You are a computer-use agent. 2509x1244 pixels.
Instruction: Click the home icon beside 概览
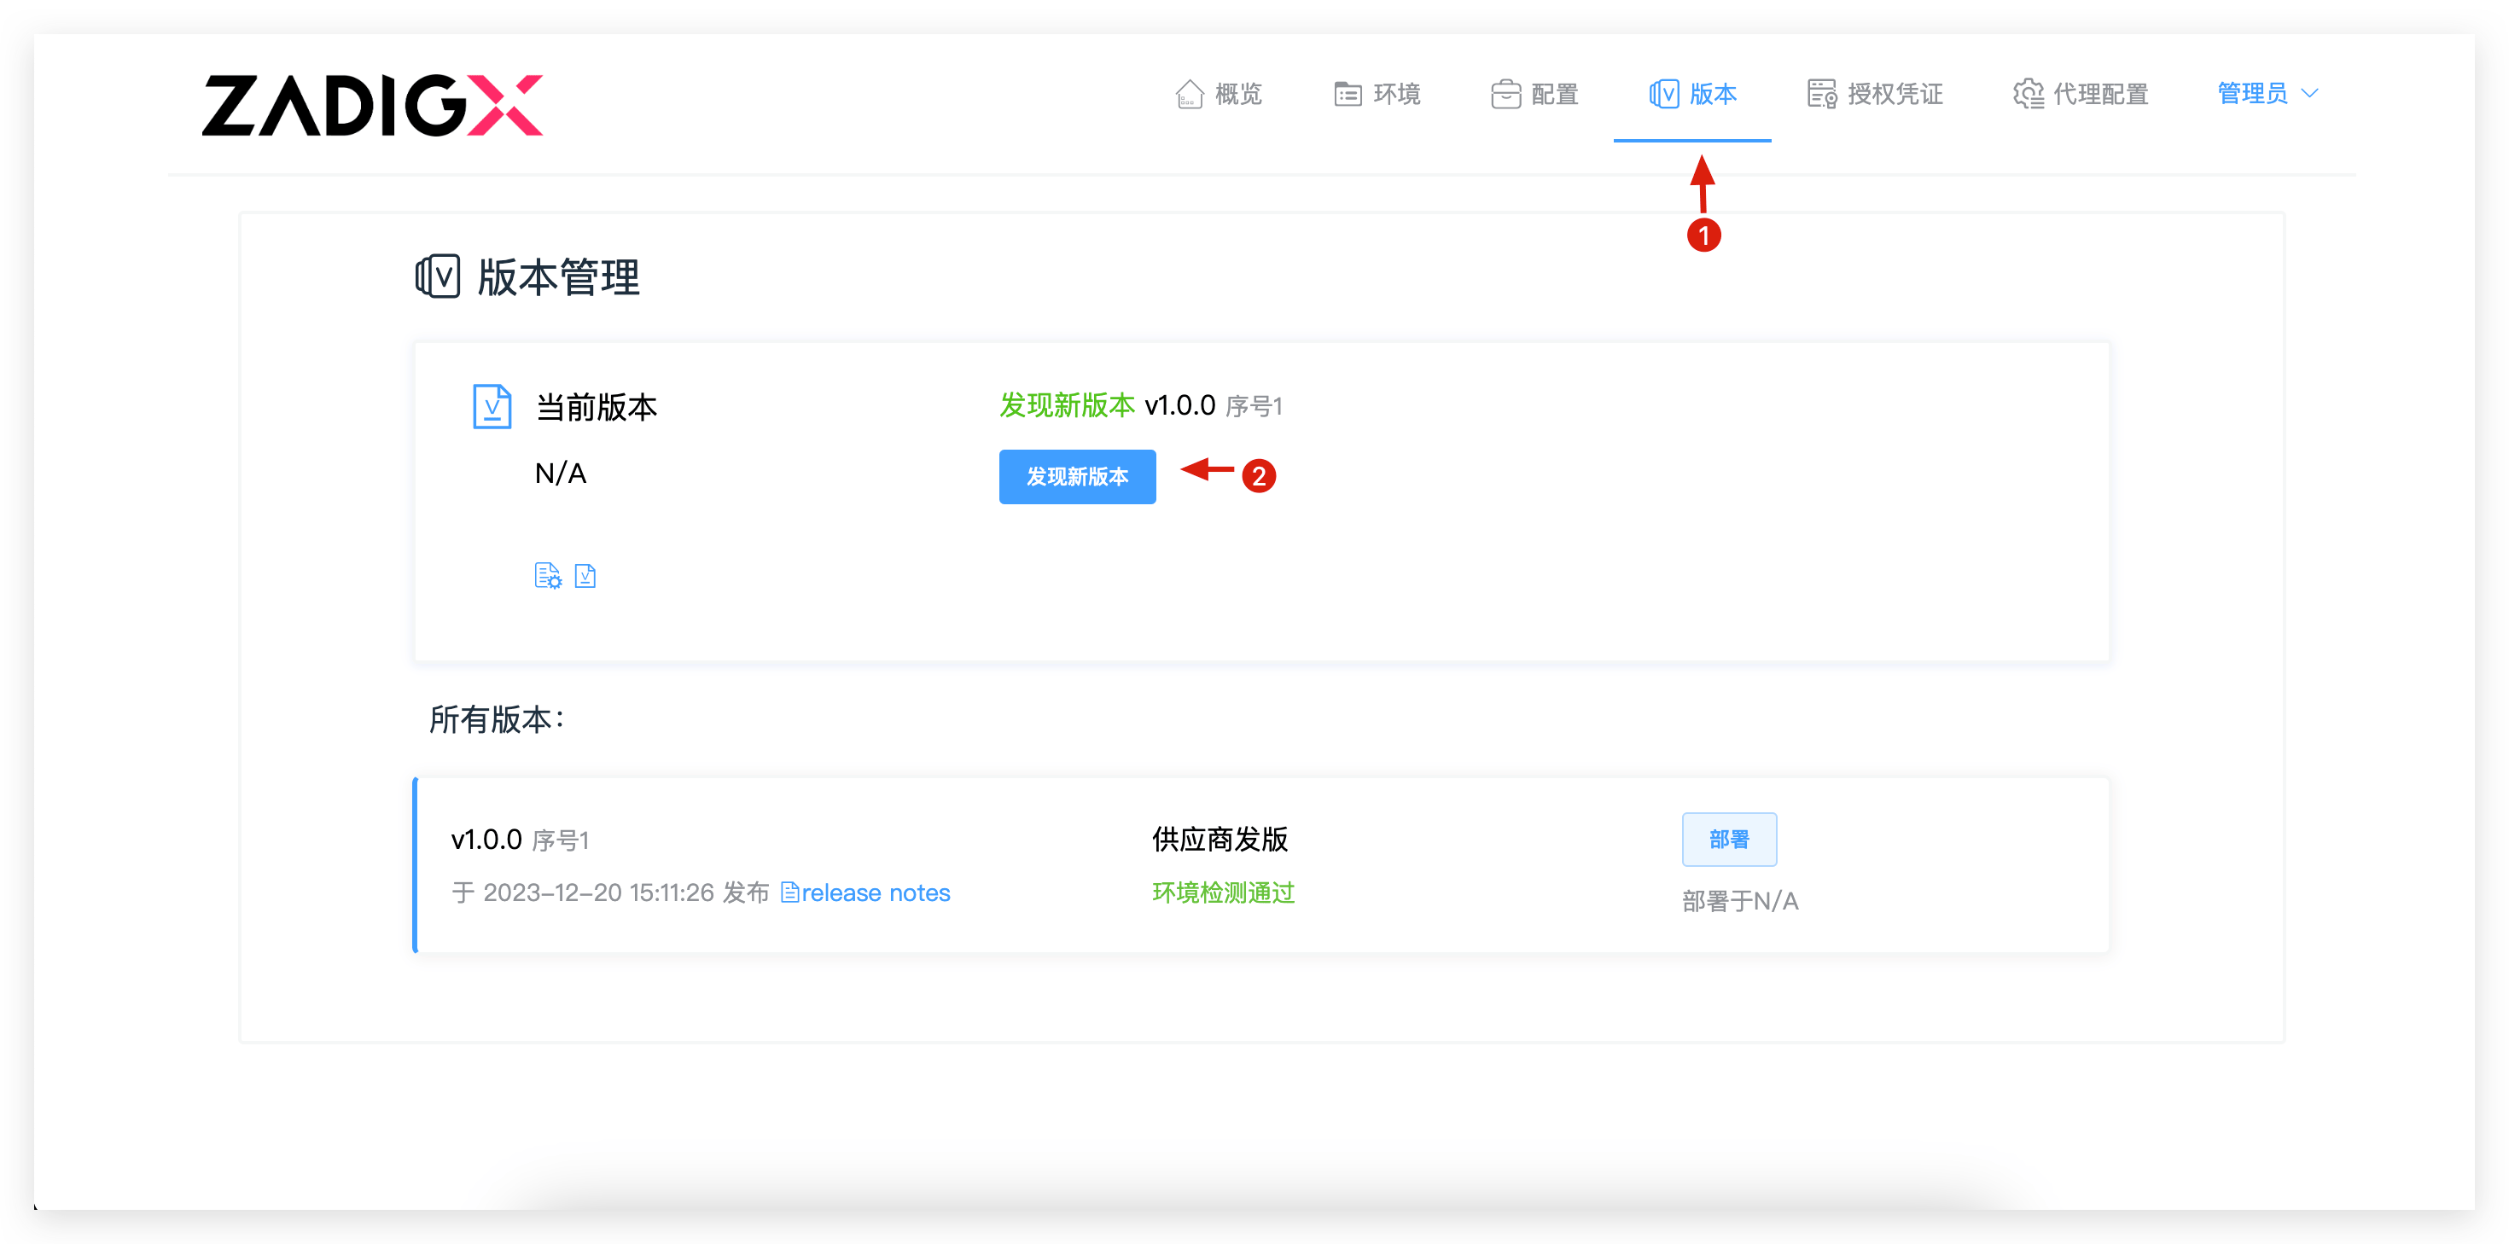coord(1190,94)
